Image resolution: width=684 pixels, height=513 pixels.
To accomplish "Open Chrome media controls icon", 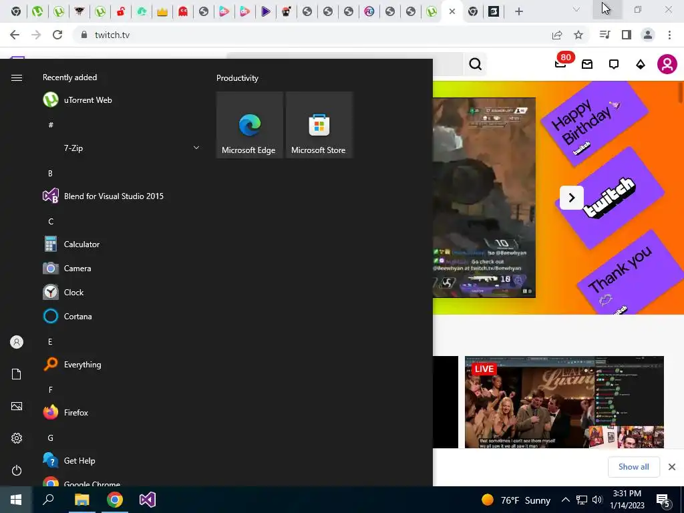I will (605, 35).
